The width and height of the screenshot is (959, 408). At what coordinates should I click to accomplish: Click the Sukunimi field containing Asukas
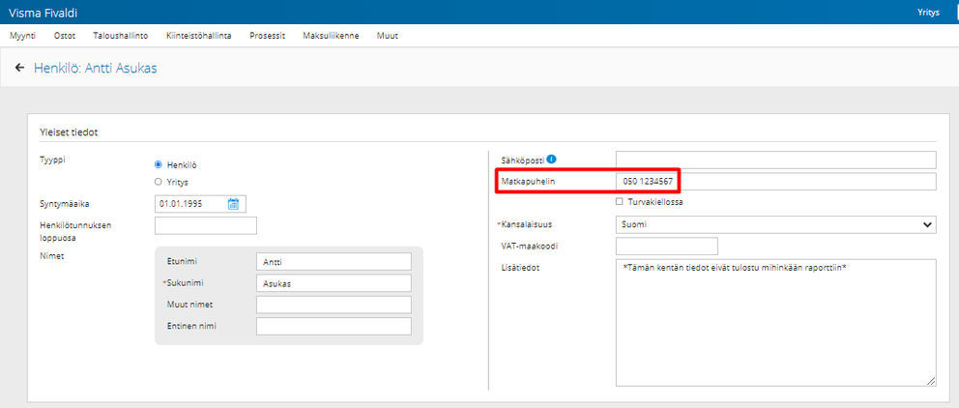click(x=334, y=283)
